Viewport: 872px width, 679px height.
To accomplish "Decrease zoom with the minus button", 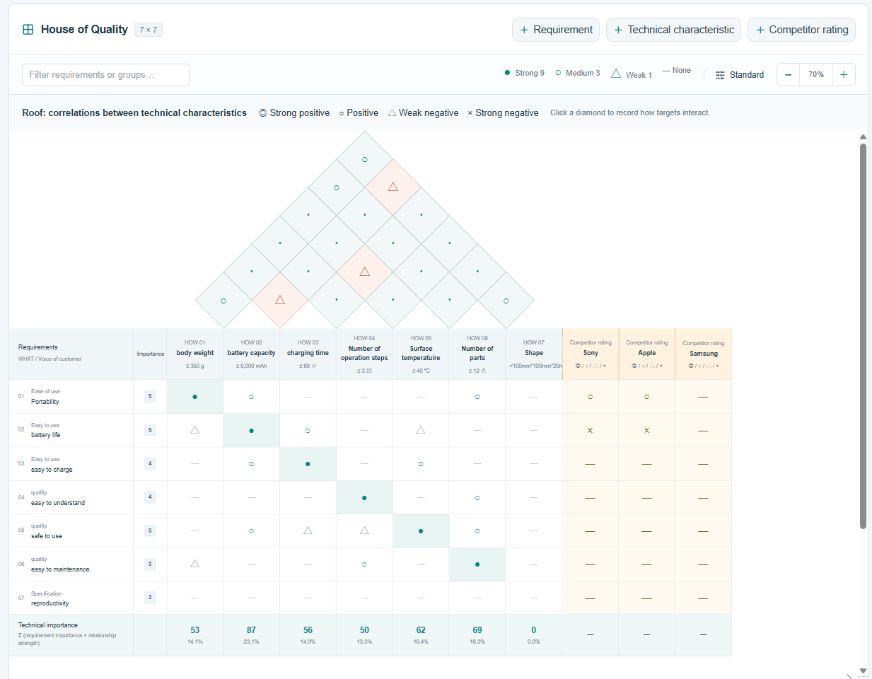I will [x=789, y=75].
